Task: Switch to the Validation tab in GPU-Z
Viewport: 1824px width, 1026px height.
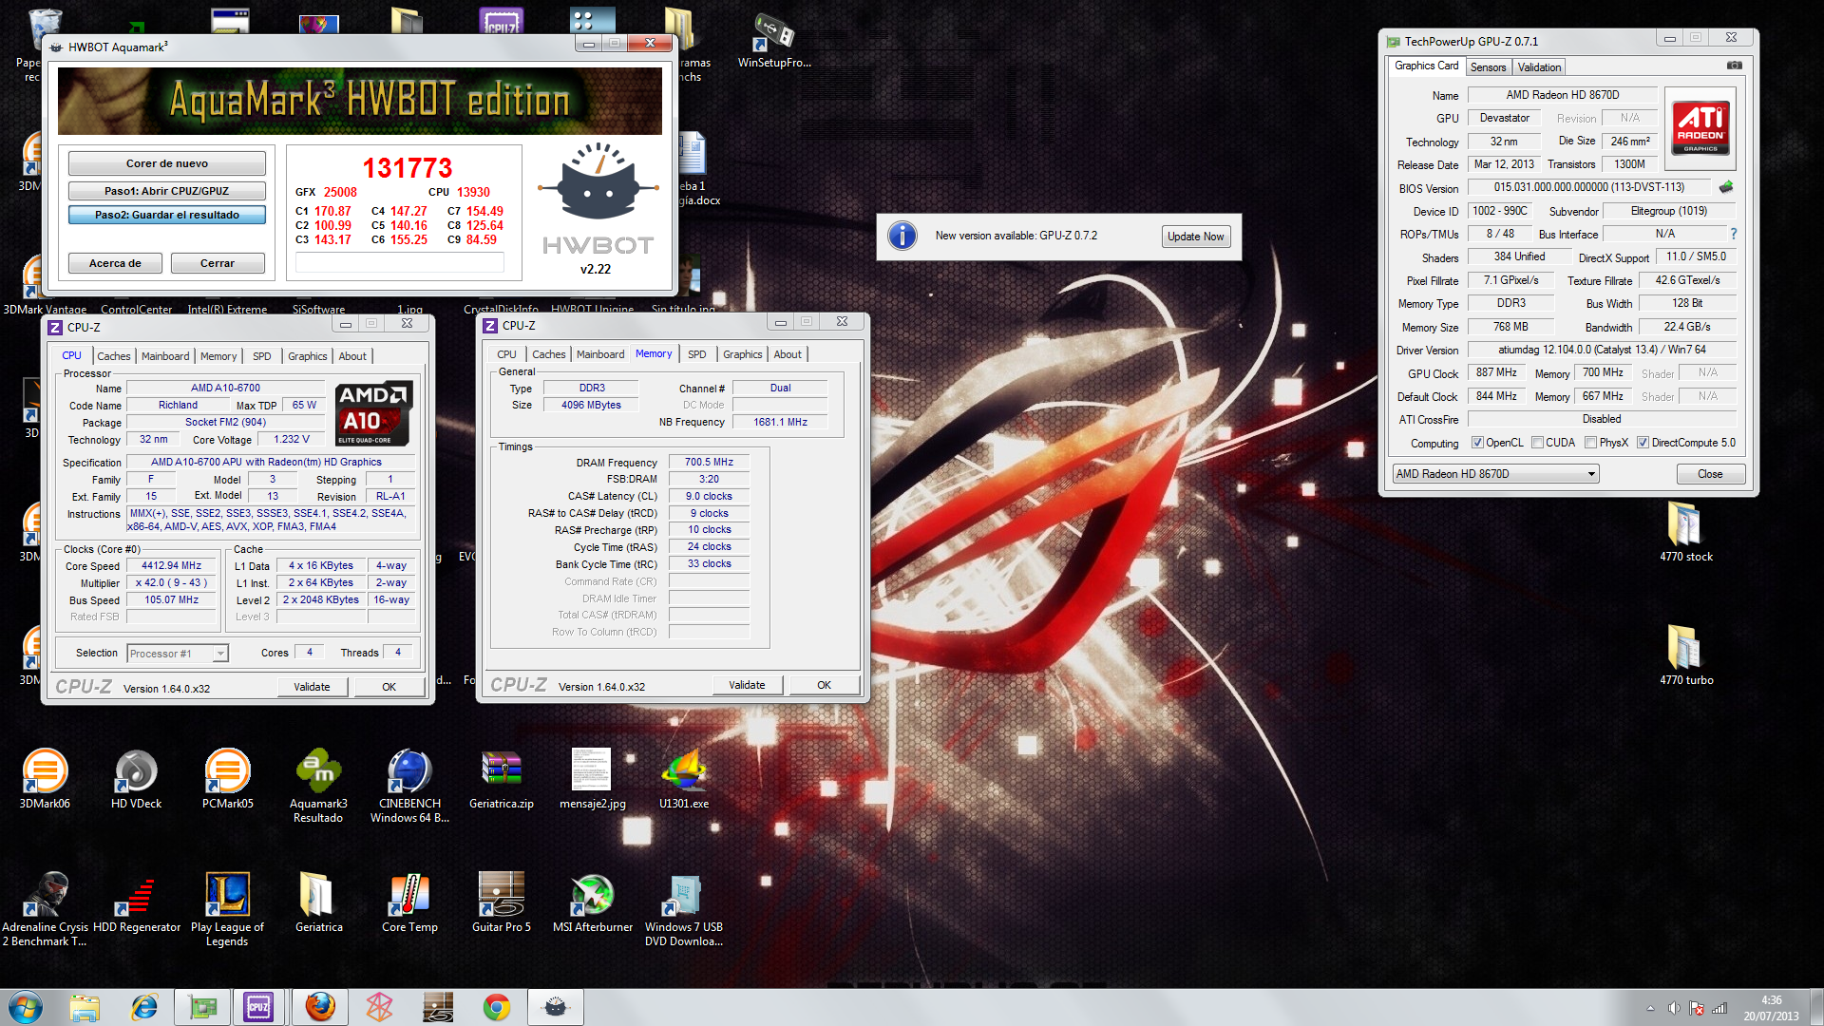Action: tap(1539, 67)
